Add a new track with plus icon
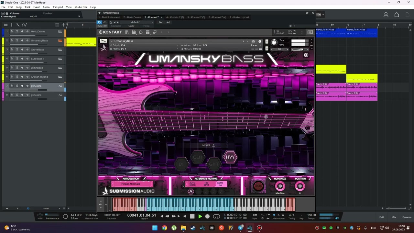 click(x=63, y=25)
